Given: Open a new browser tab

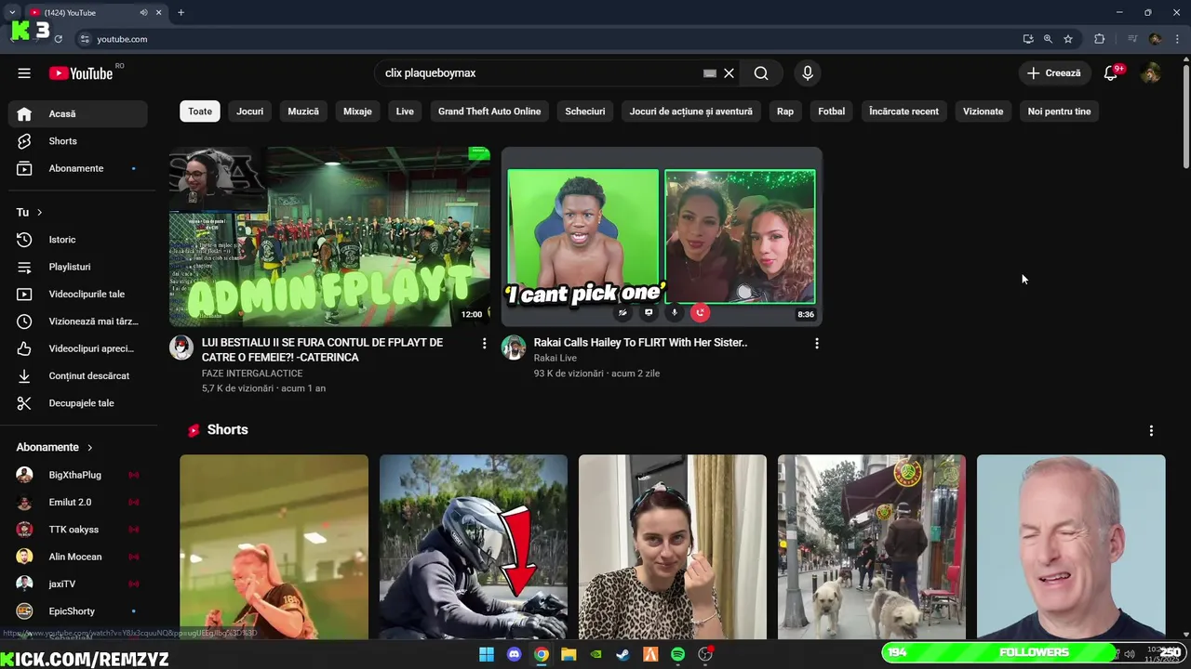Looking at the screenshot, I should point(181,13).
